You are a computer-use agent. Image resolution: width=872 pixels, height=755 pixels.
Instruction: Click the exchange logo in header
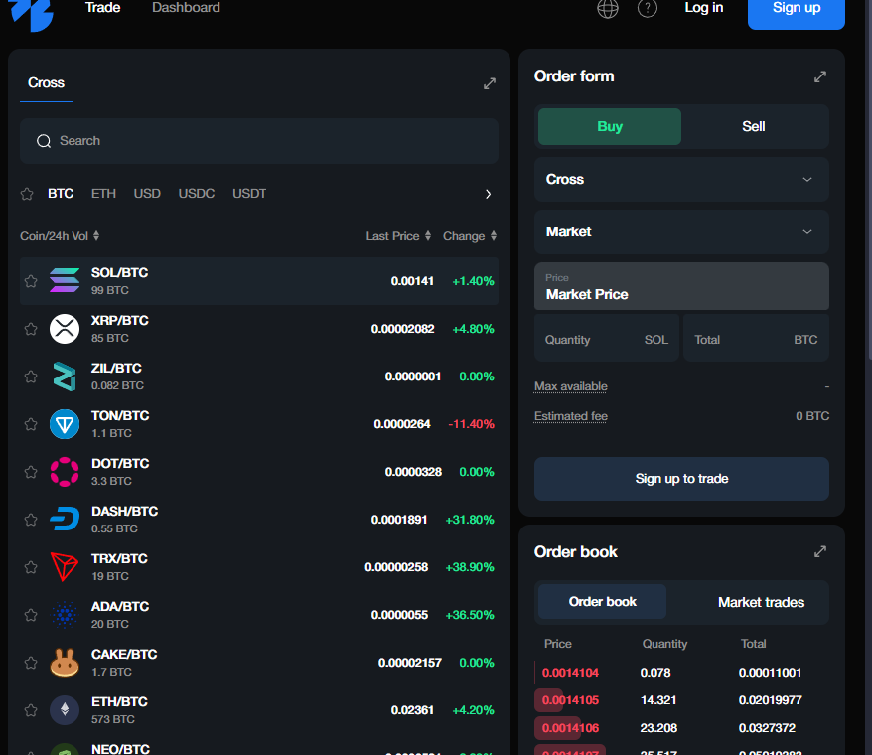pos(30,12)
